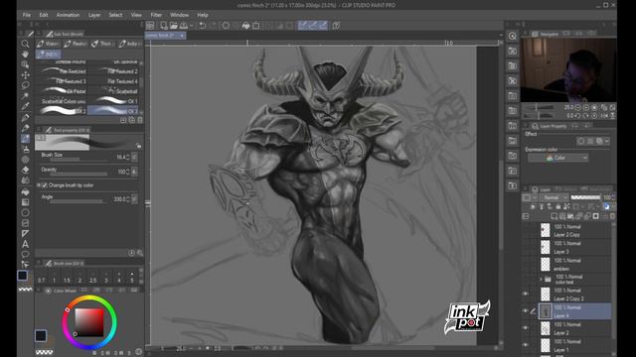The height and width of the screenshot is (357, 636).
Task: Pick color in the color wheel square
Action: (x=89, y=322)
